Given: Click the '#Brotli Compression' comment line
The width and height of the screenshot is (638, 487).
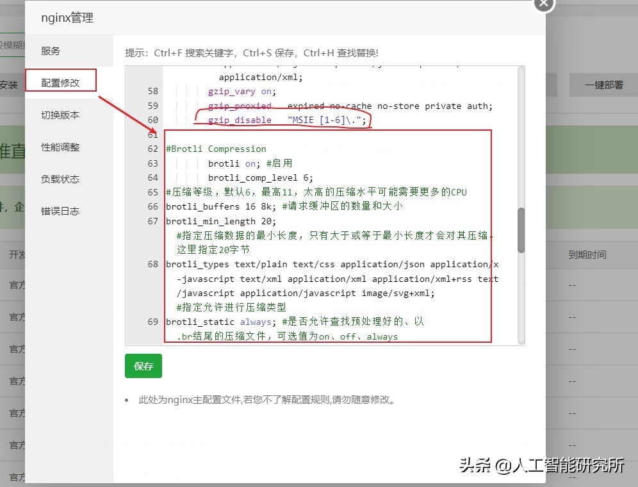Looking at the screenshot, I should point(216,149).
